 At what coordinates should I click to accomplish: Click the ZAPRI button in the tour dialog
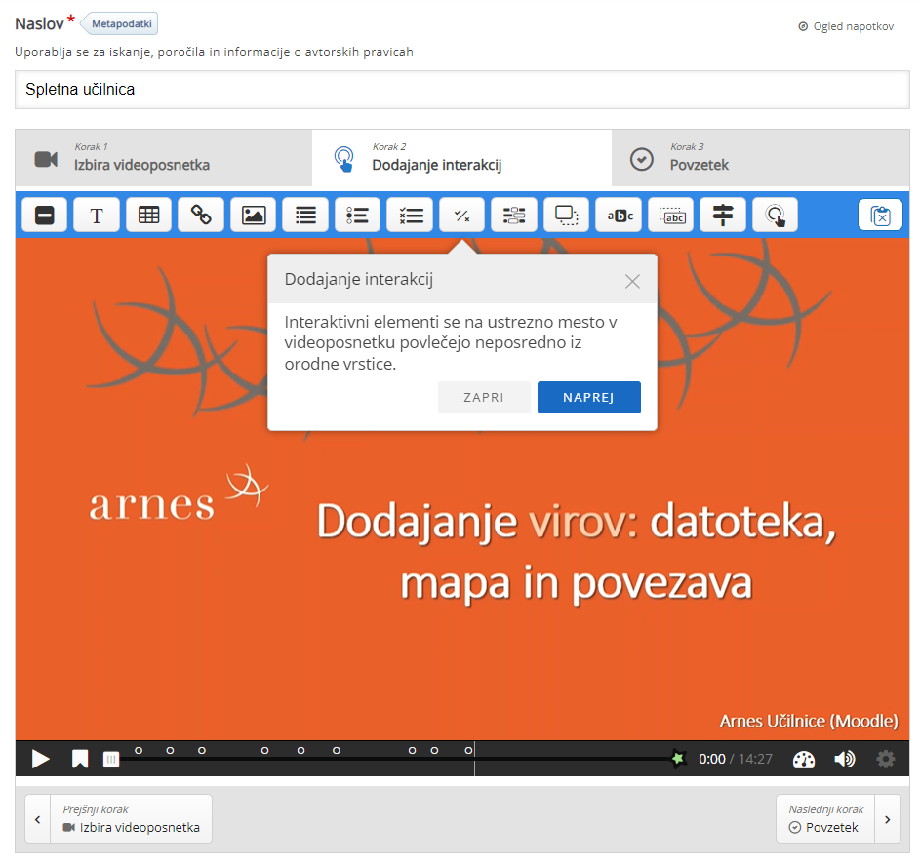(484, 398)
